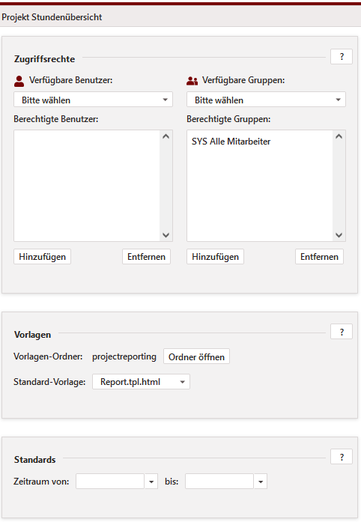The height and width of the screenshot is (522, 361).
Task: Add a group with the right Hinzufügen button
Action: coord(215,257)
